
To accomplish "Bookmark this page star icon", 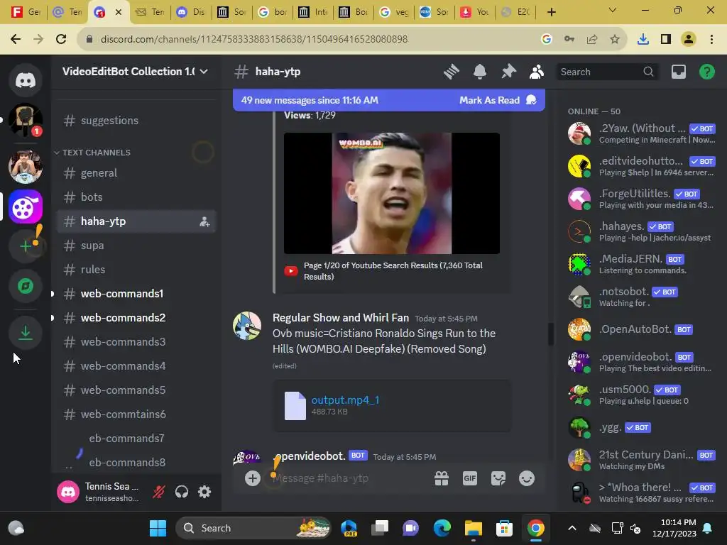I will pyautogui.click(x=615, y=40).
